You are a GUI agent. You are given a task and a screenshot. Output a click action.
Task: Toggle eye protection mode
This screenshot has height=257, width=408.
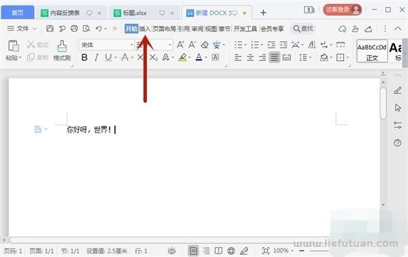pyautogui.click(x=172, y=251)
